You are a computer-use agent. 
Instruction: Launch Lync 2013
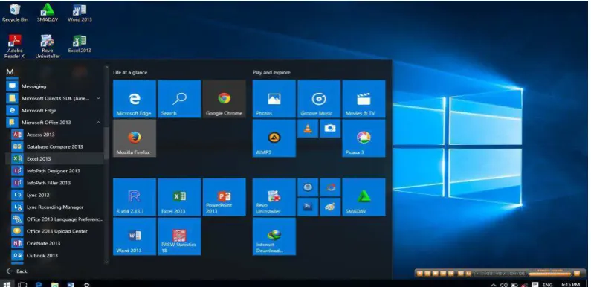55,195
